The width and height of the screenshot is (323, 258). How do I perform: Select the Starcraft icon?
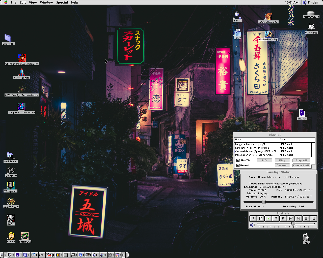click(11, 172)
